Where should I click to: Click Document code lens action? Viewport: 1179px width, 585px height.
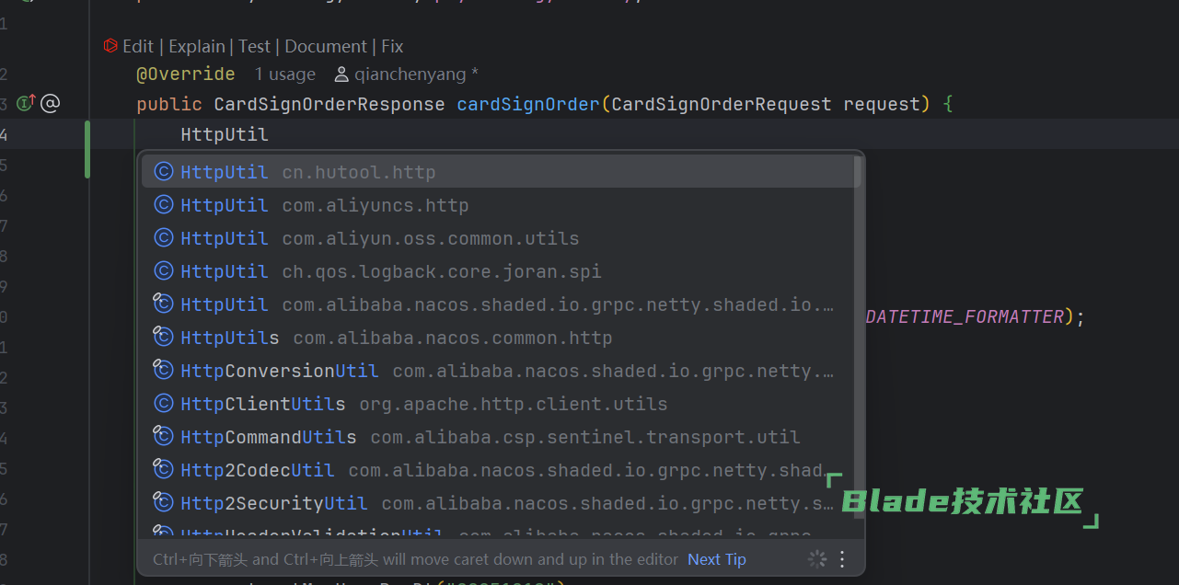click(326, 46)
